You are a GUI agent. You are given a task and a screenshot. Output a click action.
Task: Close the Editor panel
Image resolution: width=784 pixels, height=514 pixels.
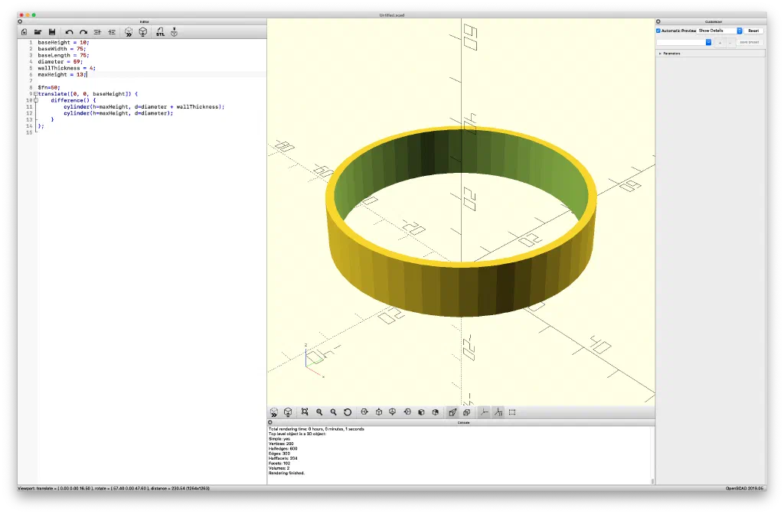tap(21, 21)
